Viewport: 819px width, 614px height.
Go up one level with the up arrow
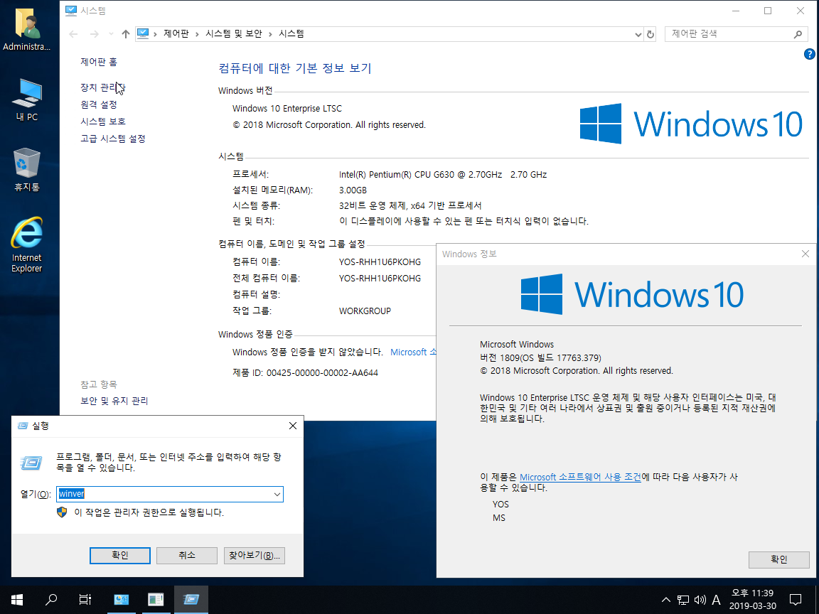point(125,34)
